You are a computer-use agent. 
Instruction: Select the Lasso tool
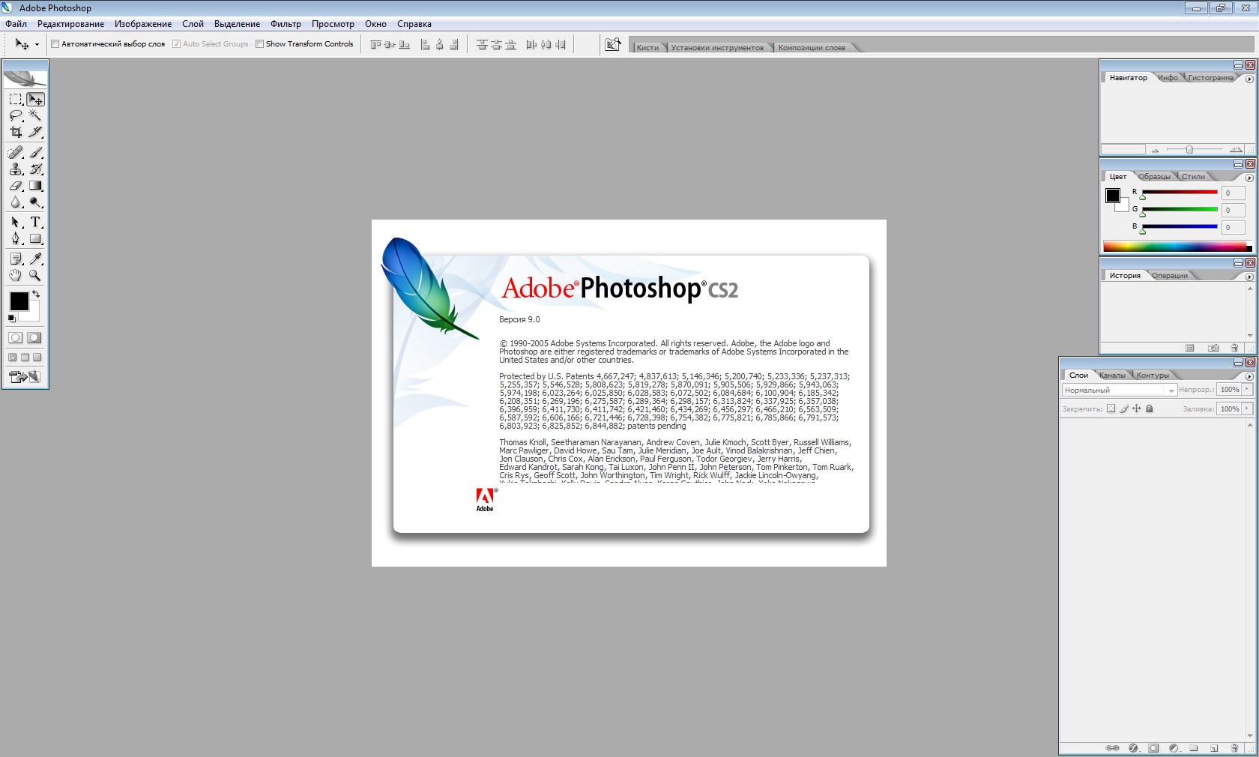click(16, 115)
